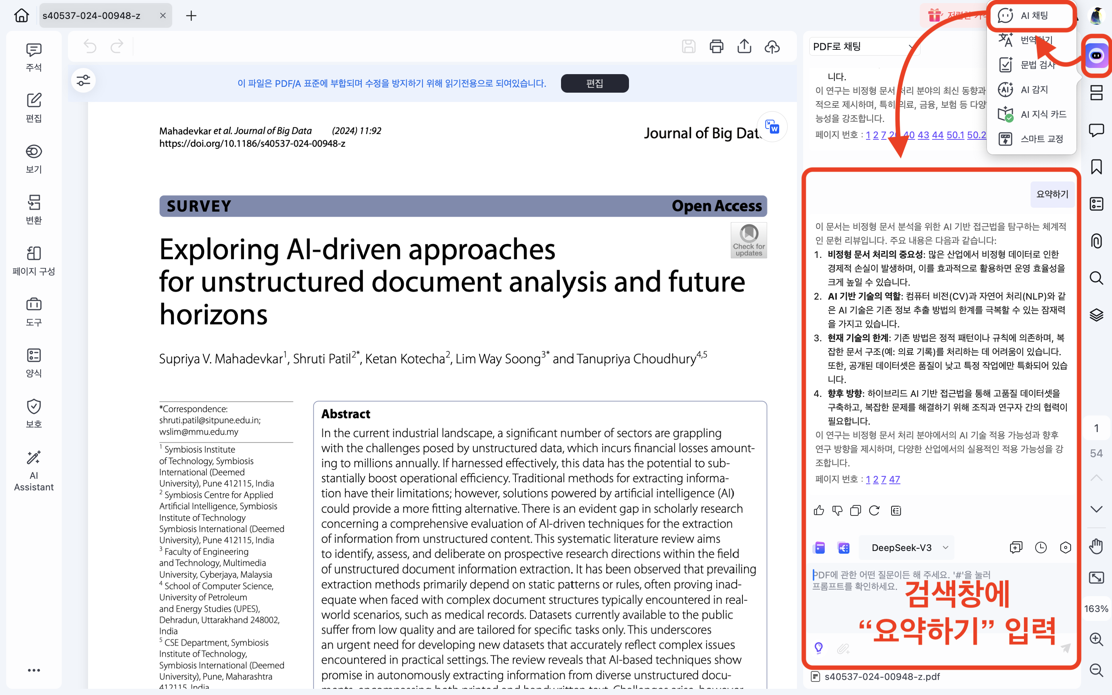Click the 163% zoom level control
The image size is (1112, 695).
click(1097, 609)
